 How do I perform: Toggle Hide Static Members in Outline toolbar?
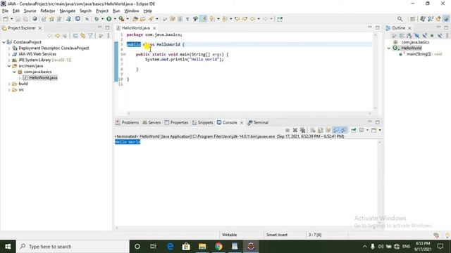[424, 36]
